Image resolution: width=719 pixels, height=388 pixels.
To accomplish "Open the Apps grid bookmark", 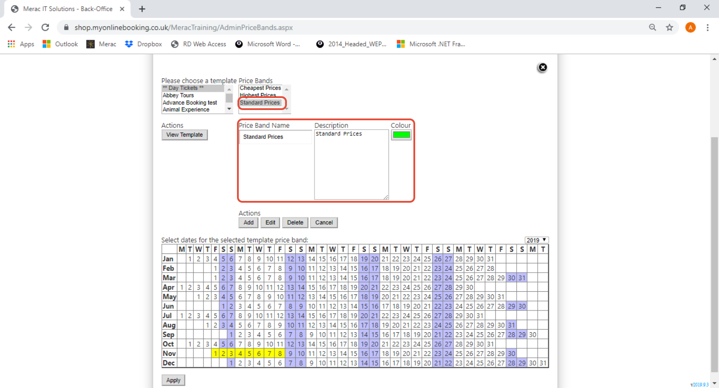I will point(21,44).
